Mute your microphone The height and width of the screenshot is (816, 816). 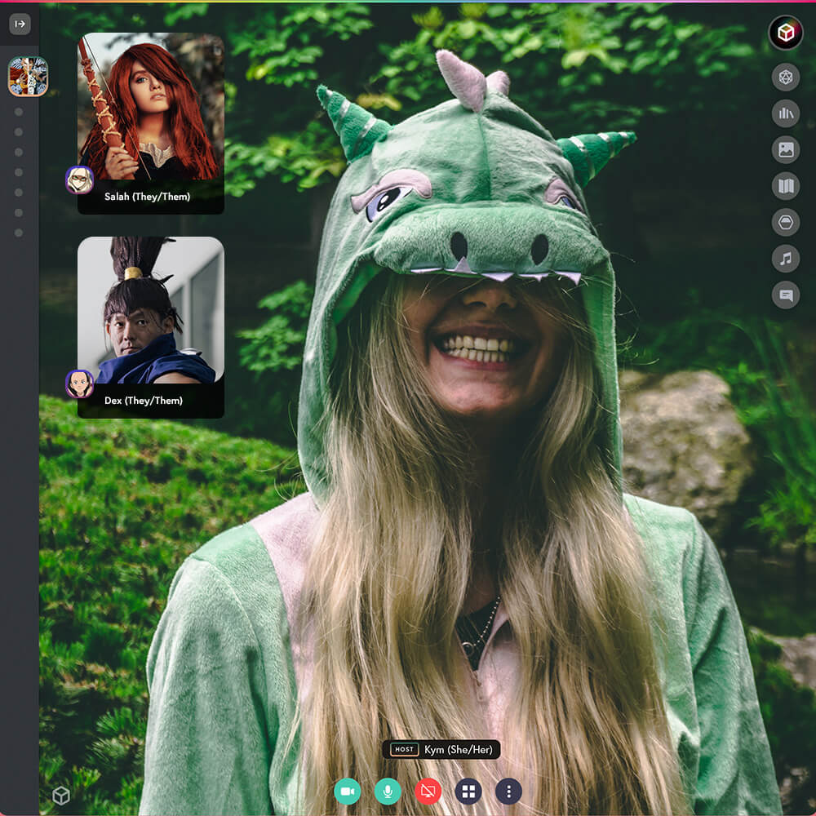[387, 791]
